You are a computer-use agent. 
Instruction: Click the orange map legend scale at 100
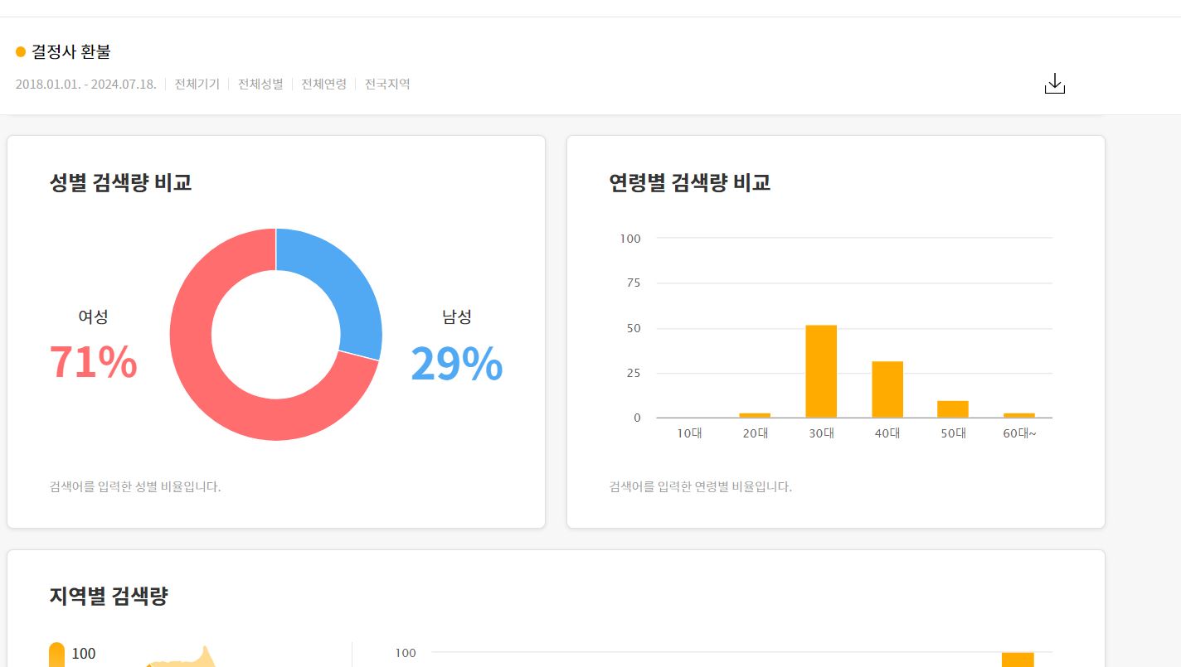pyautogui.click(x=57, y=655)
